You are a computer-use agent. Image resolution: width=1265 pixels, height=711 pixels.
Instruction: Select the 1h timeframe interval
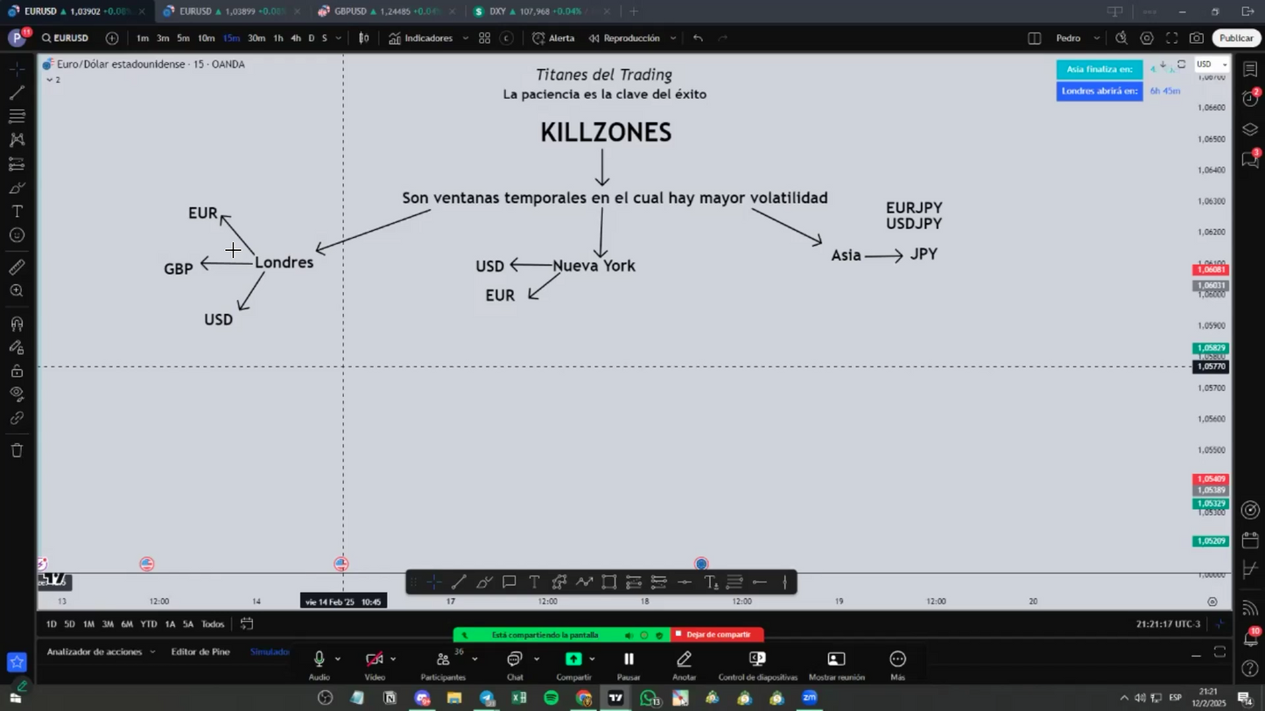click(278, 38)
